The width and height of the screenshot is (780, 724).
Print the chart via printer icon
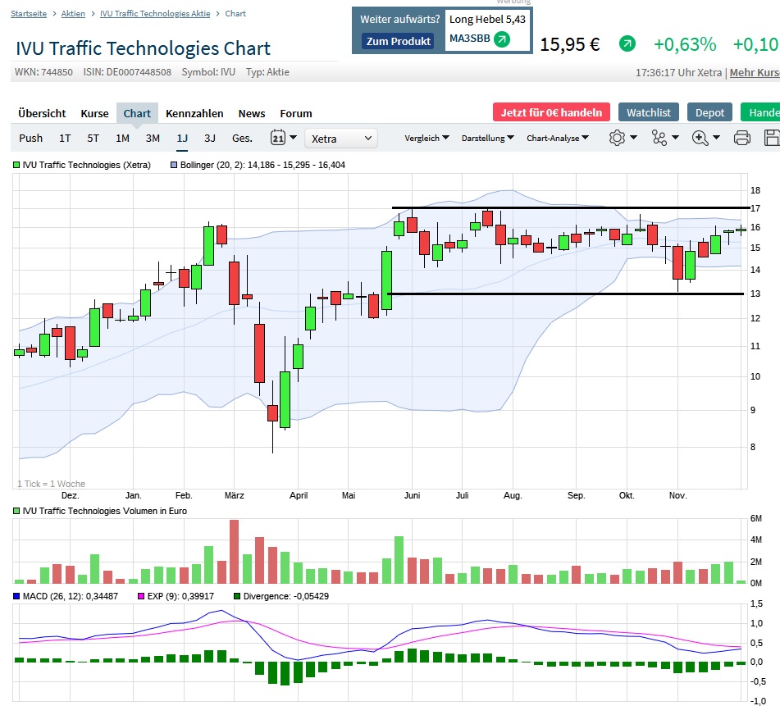[x=741, y=138]
